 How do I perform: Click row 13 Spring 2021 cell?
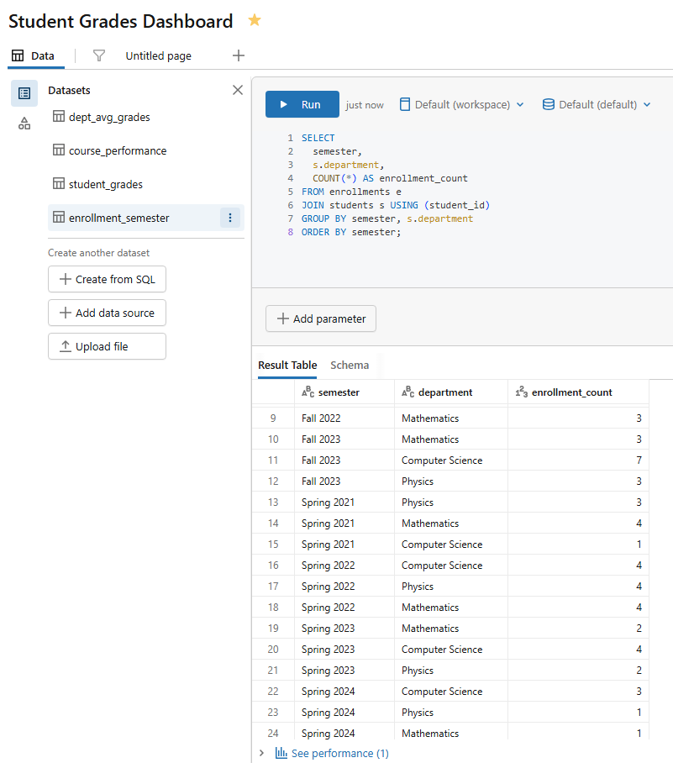click(344, 502)
